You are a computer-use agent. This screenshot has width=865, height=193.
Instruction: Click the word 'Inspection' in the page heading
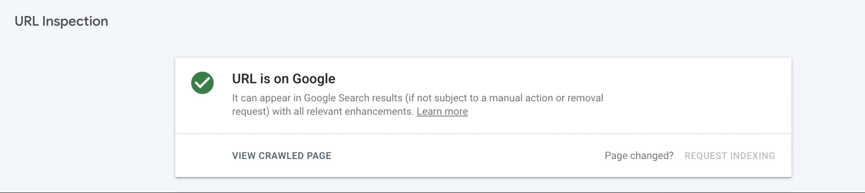coord(75,21)
